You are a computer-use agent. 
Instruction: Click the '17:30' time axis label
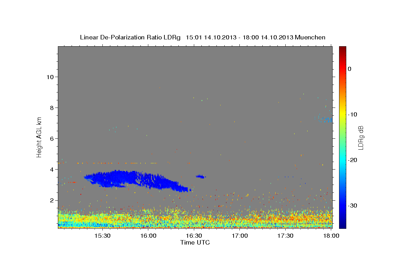286,236
